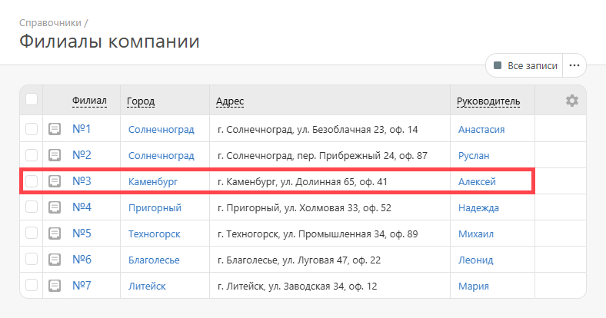Sort by the Руководитель column header
606x318 pixels.
point(488,101)
